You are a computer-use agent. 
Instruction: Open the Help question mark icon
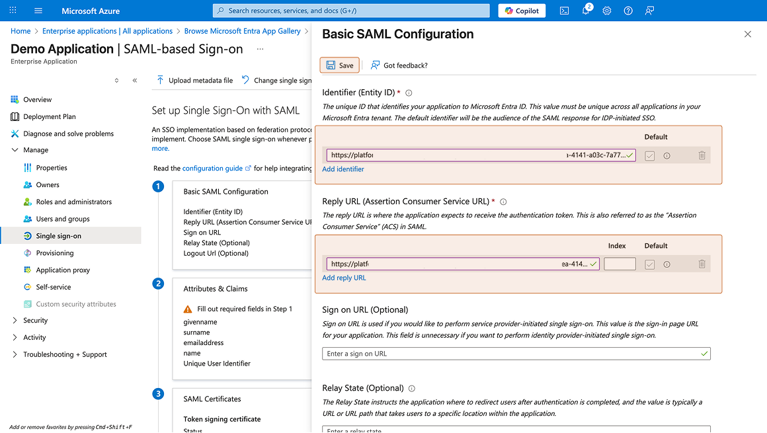pyautogui.click(x=627, y=11)
